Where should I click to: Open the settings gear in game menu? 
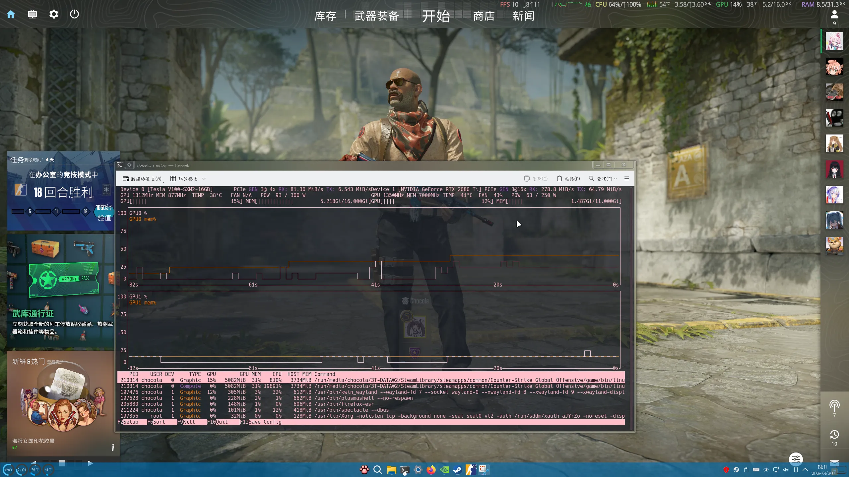[54, 14]
